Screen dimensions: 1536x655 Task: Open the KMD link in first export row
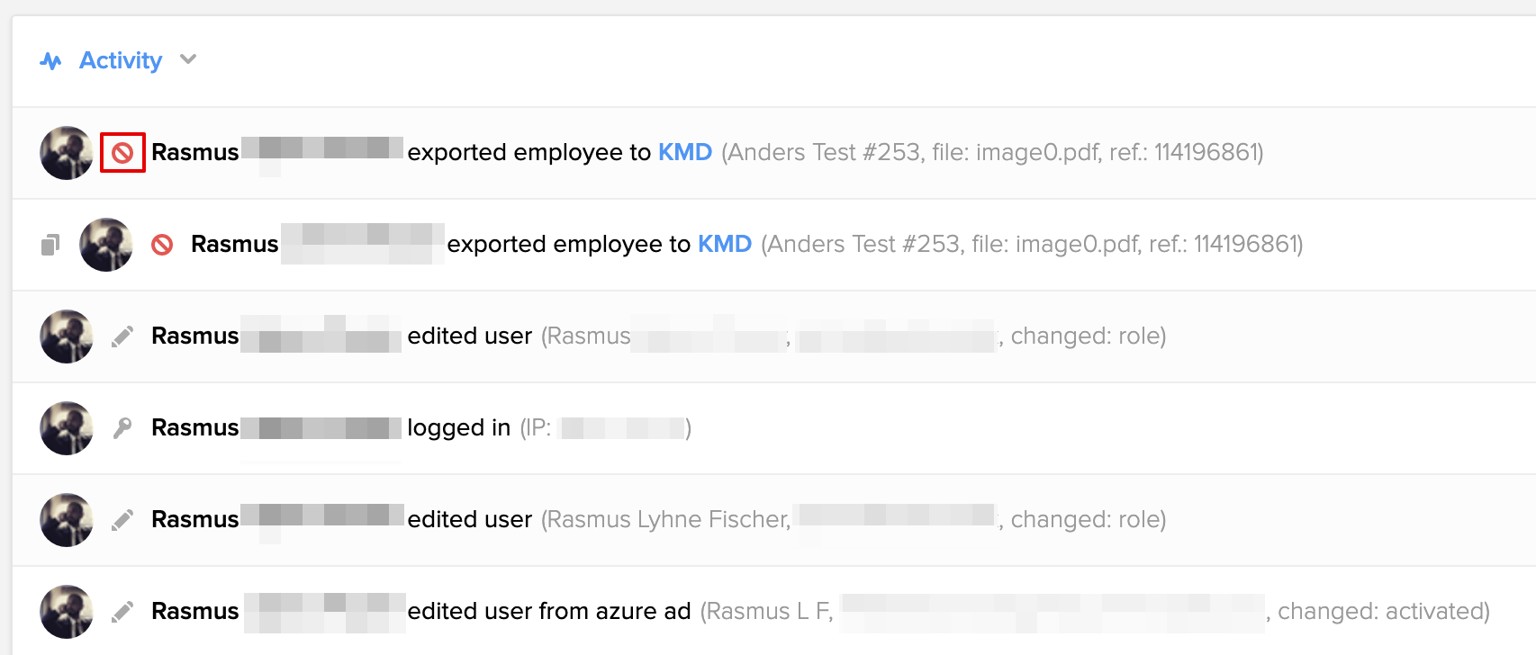tap(685, 152)
